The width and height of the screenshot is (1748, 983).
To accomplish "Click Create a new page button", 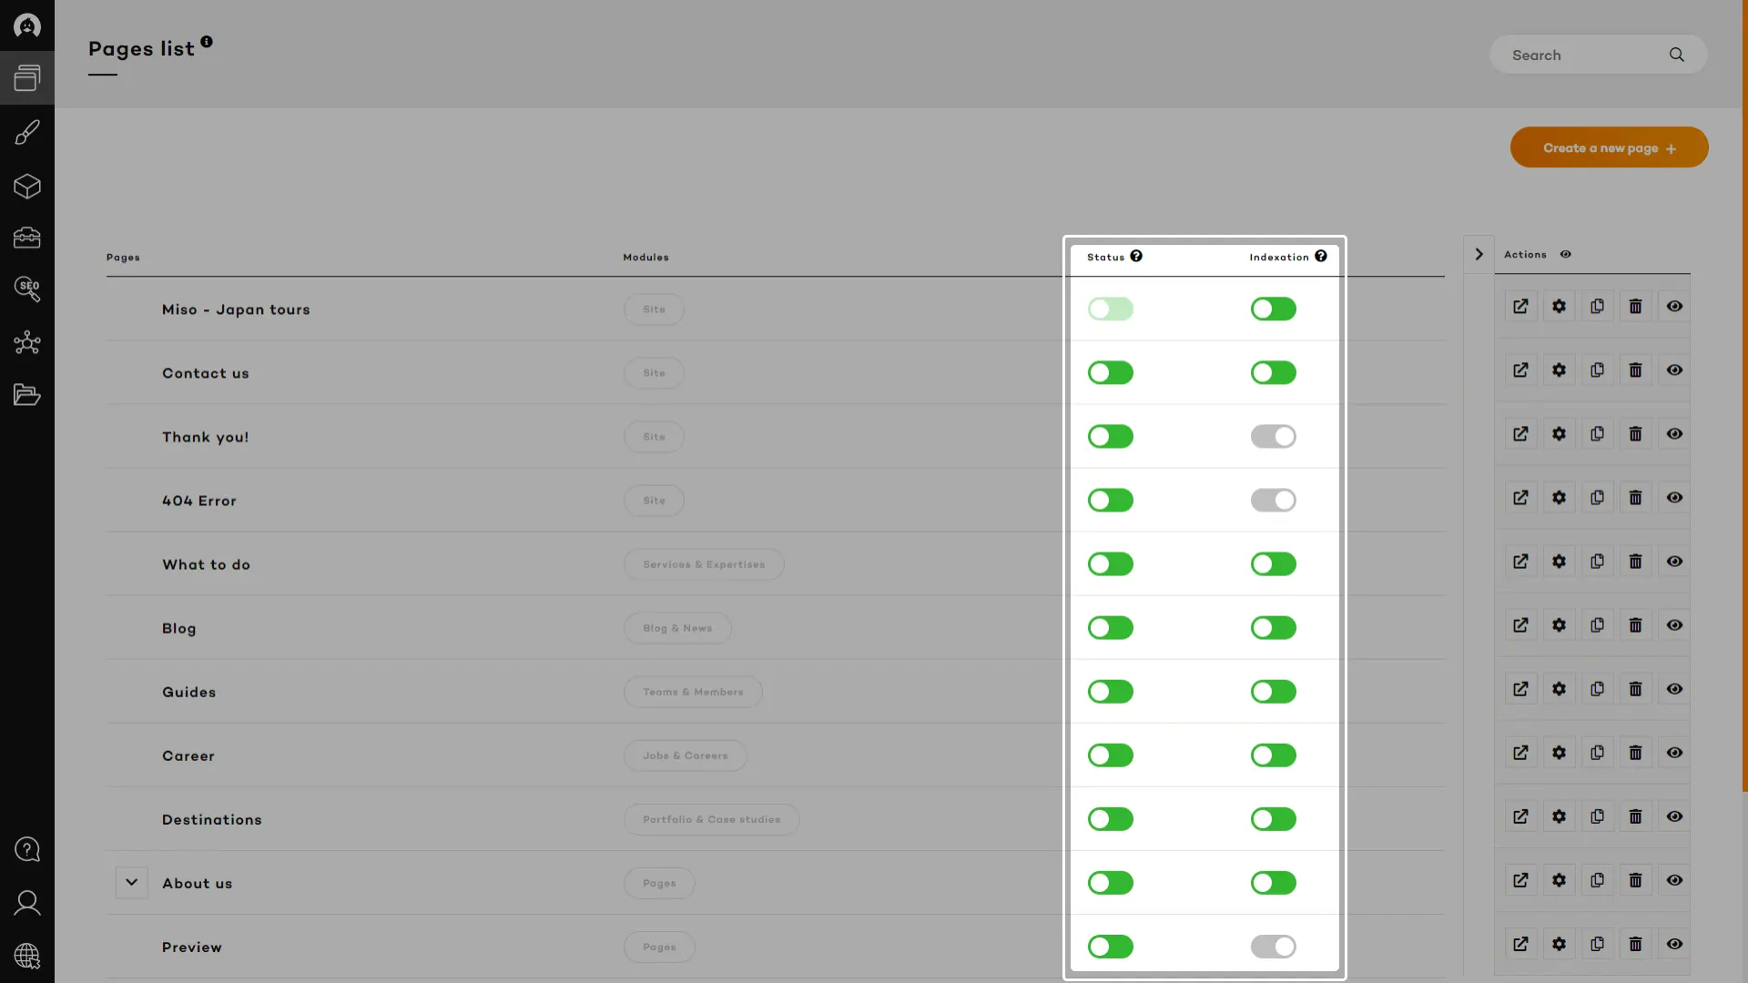I will click(1609, 147).
